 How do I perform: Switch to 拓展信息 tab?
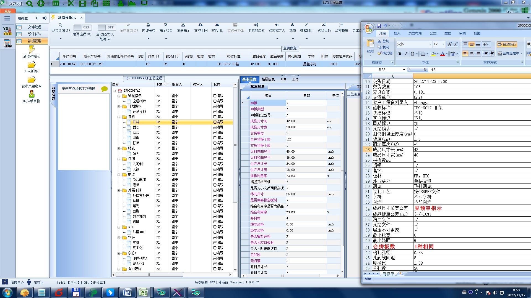coord(268,79)
